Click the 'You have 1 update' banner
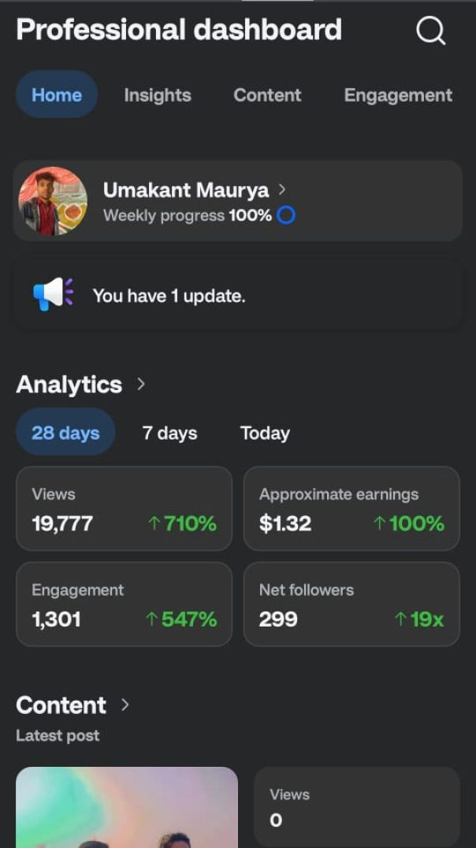This screenshot has width=476, height=848. 238,296
